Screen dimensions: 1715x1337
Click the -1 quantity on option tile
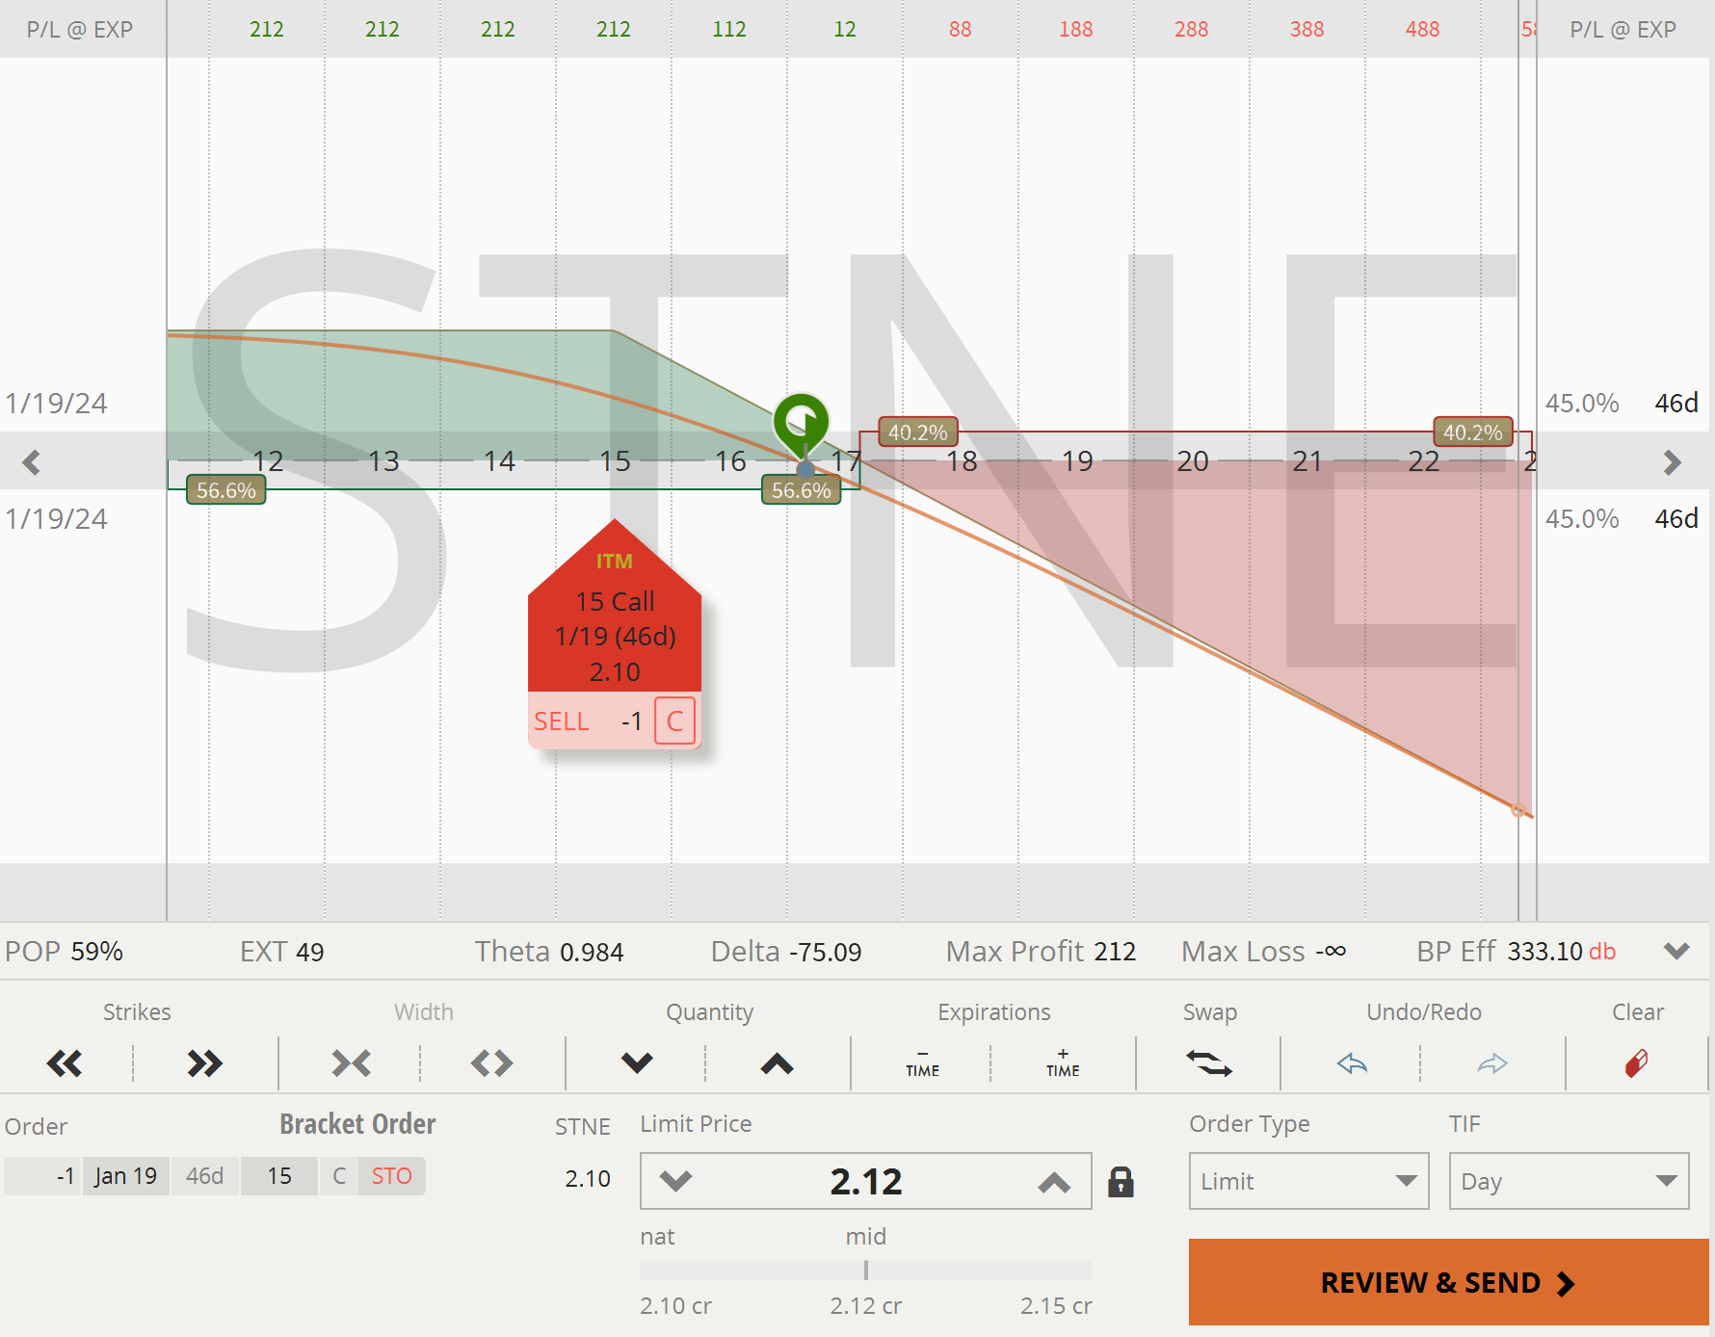click(632, 721)
